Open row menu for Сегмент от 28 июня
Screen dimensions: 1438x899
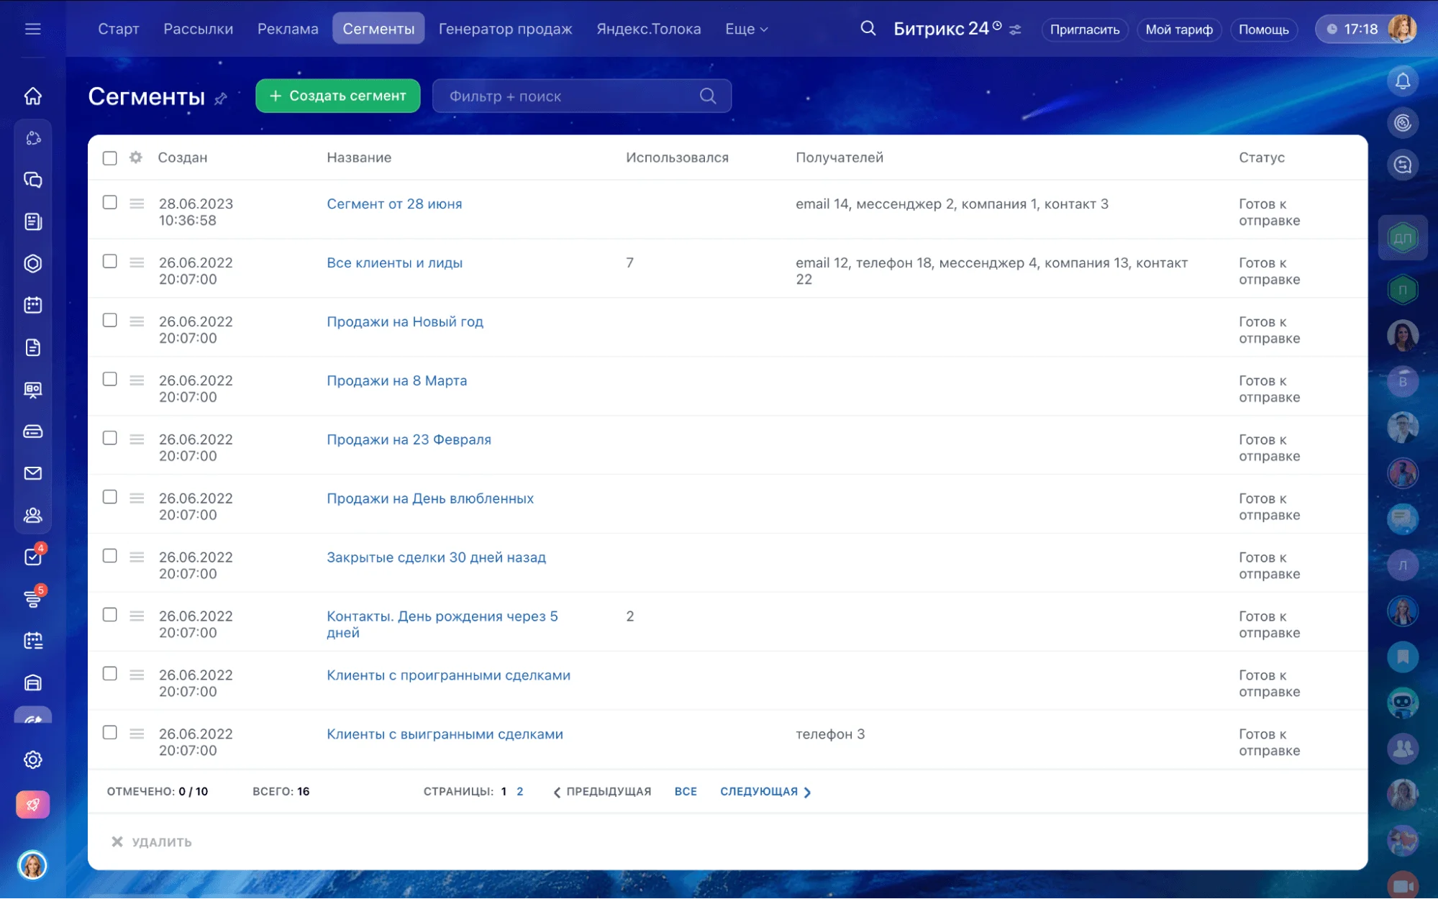click(137, 204)
